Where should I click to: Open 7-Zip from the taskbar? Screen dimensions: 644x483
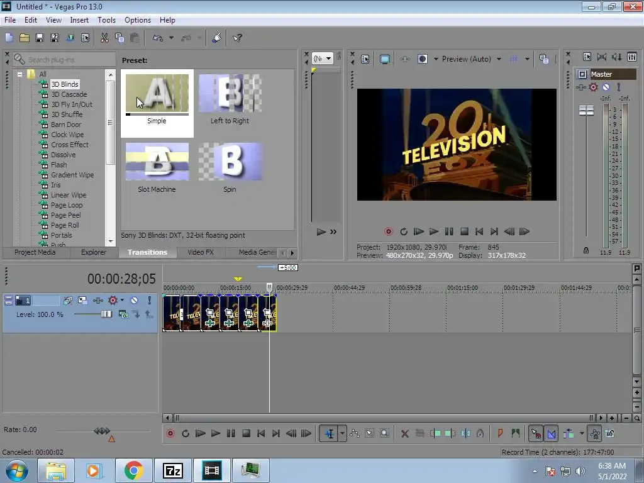coord(172,470)
